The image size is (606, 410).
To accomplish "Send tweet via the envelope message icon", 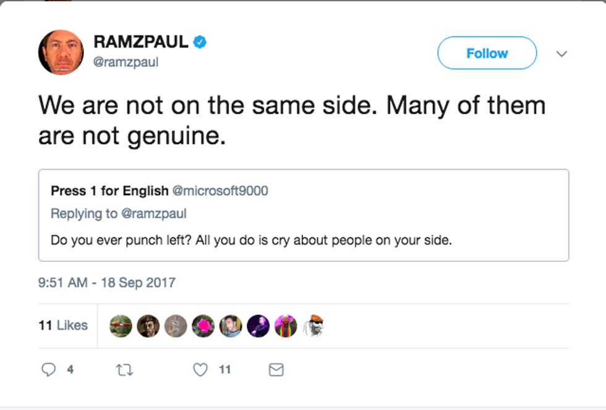I will [x=276, y=370].
